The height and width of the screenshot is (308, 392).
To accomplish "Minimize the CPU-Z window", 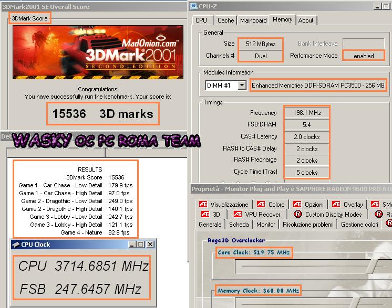I will [377, 6].
